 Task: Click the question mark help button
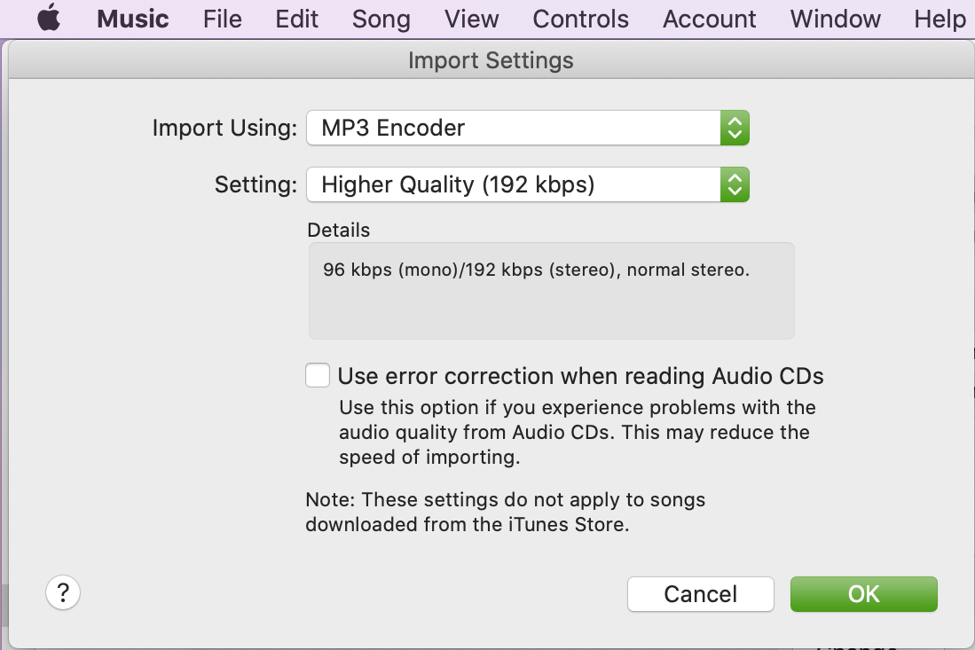(63, 593)
